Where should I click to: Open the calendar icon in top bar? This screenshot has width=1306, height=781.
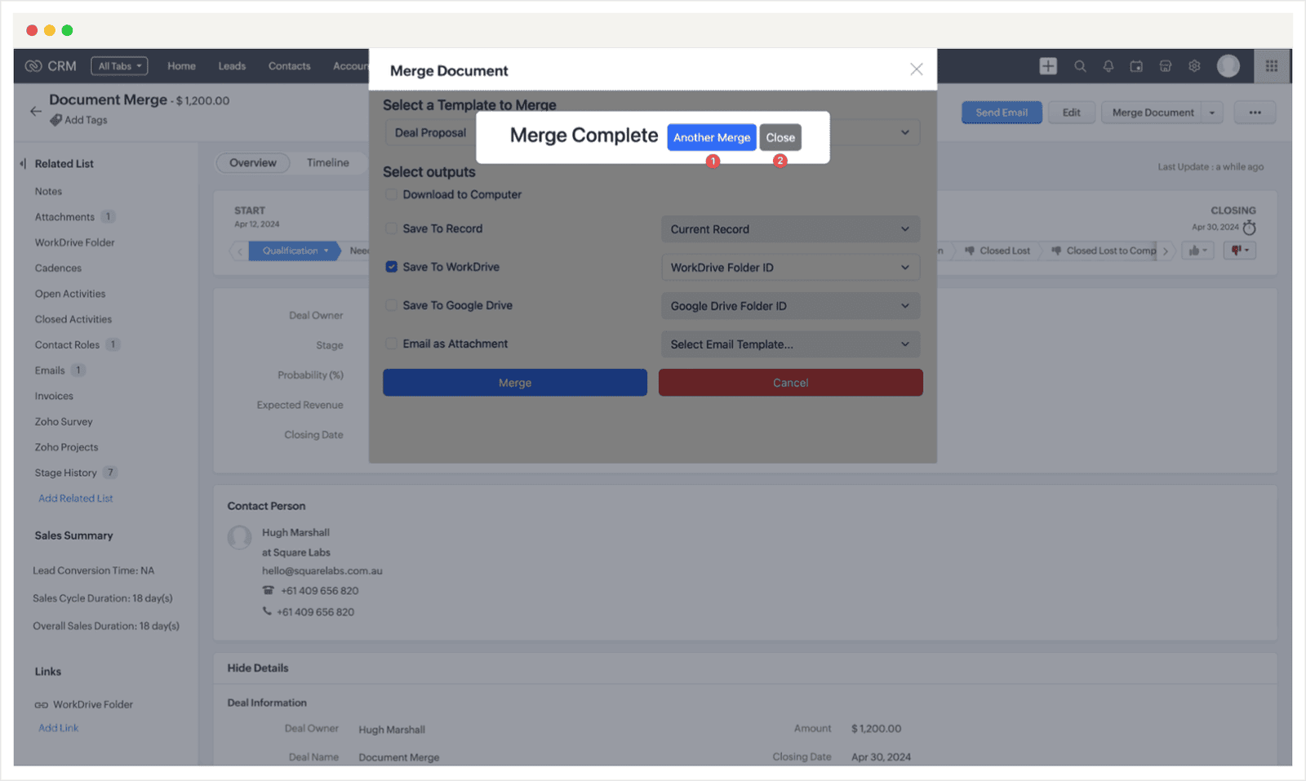(x=1136, y=66)
